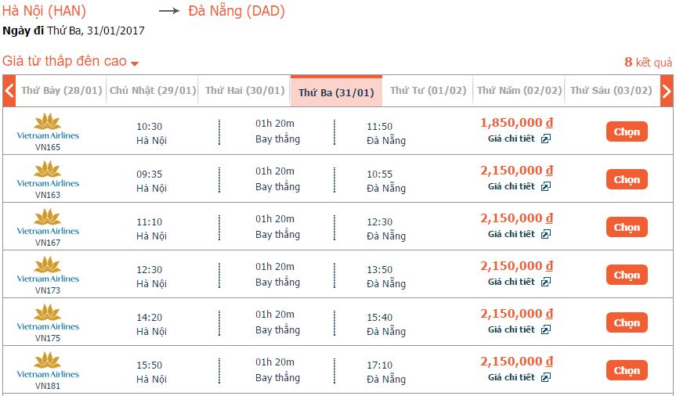The image size is (676, 396).
Task: Click Vietnam Airlines logo on VN167 row
Action: (x=48, y=222)
